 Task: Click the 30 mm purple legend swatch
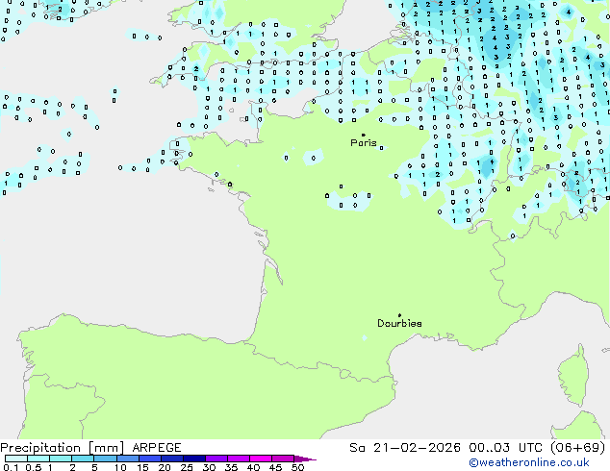coord(216,459)
